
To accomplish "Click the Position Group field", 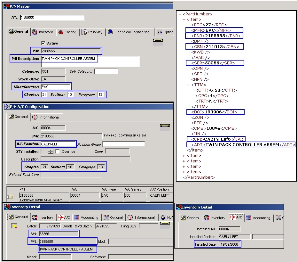I will tap(124, 144).
